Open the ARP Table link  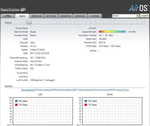coord(78,90)
